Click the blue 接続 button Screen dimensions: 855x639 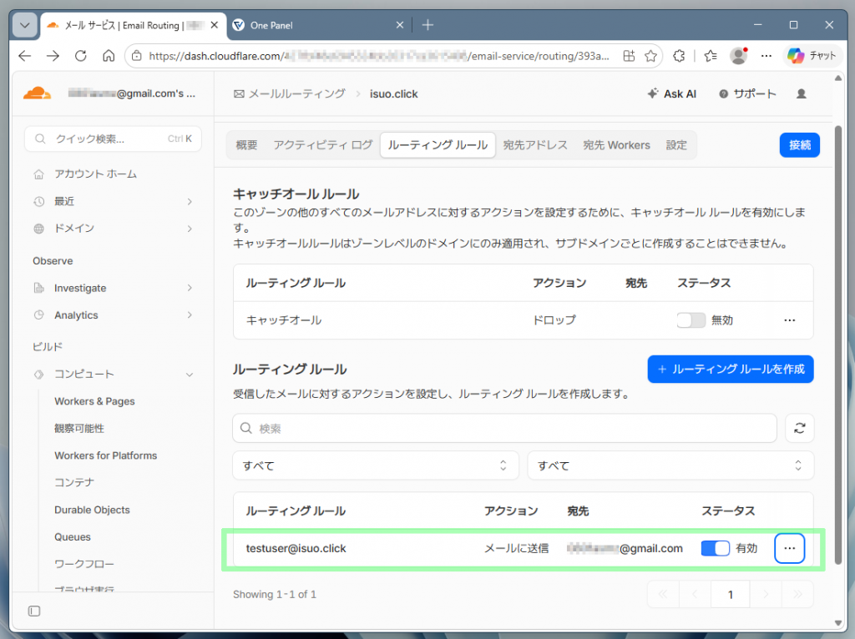[799, 145]
